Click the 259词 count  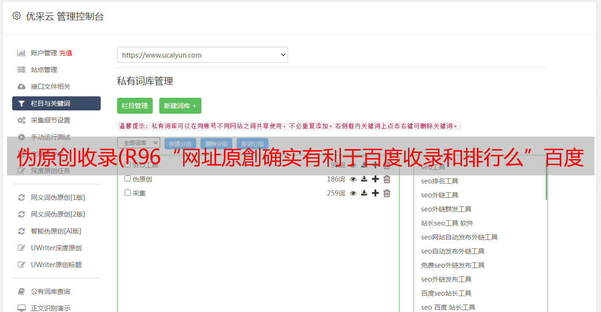336,193
